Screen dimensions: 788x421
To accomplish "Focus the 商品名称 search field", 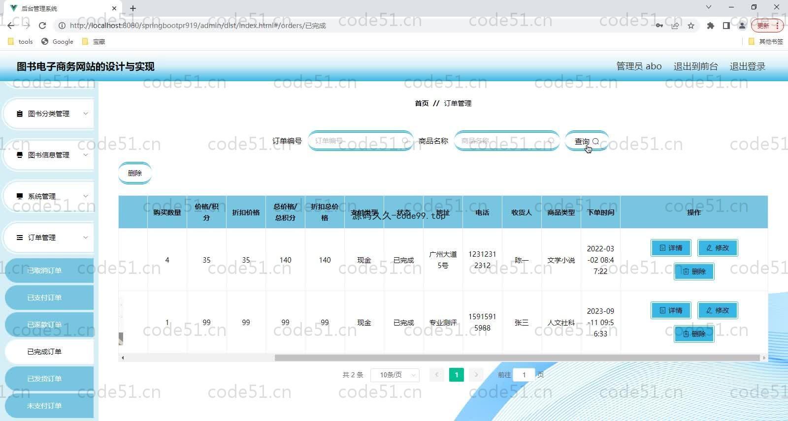I will 506,141.
